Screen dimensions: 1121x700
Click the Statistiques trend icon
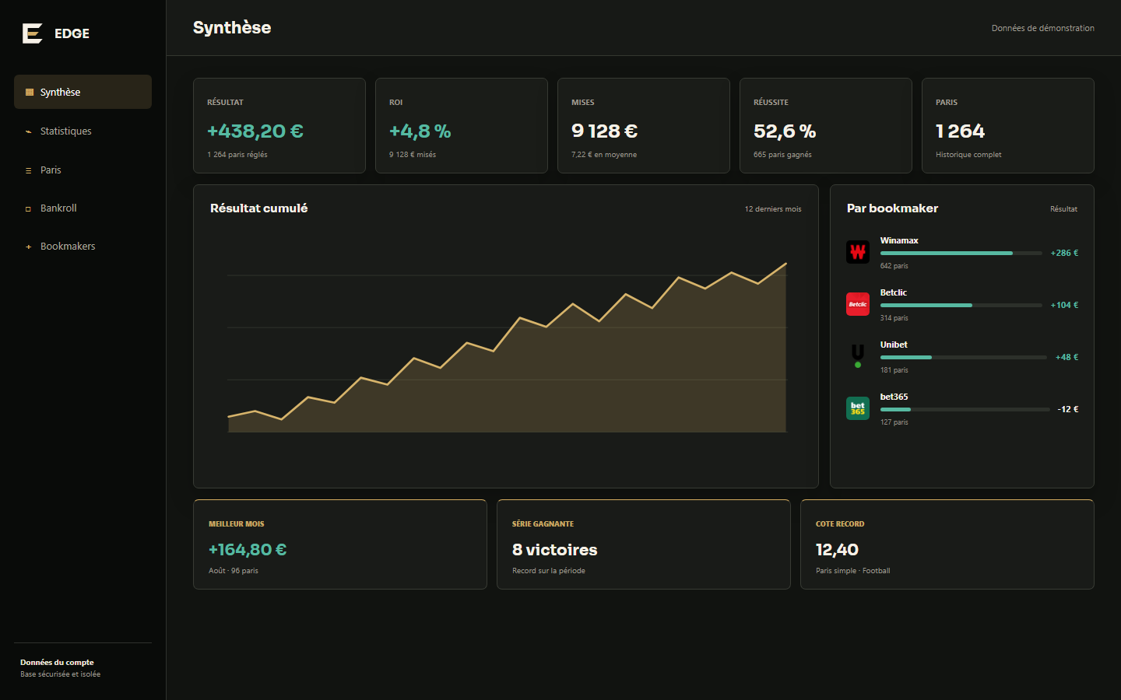coord(29,131)
